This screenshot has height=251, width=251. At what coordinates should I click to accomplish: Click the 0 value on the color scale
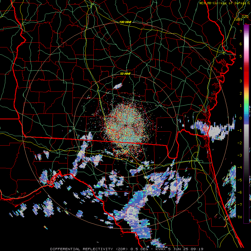coord(241,118)
